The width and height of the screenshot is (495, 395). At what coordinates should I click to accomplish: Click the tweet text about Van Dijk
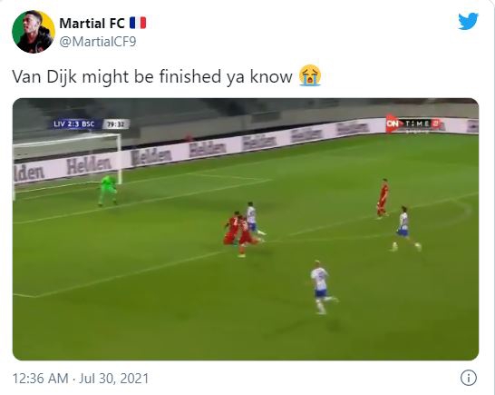click(x=152, y=76)
